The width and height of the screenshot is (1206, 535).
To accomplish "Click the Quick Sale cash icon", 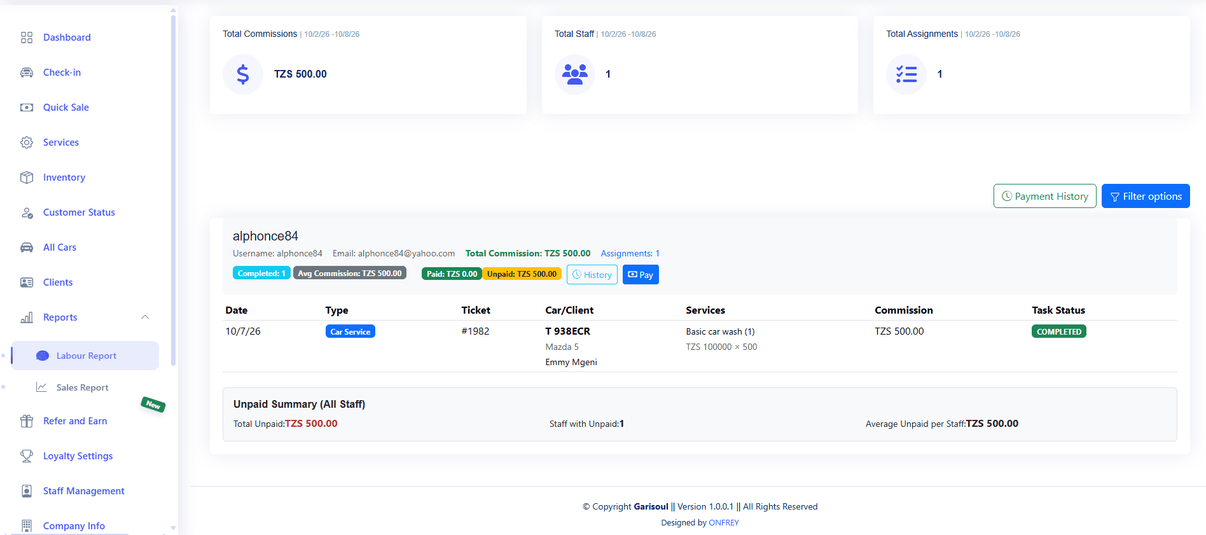I will tap(27, 108).
